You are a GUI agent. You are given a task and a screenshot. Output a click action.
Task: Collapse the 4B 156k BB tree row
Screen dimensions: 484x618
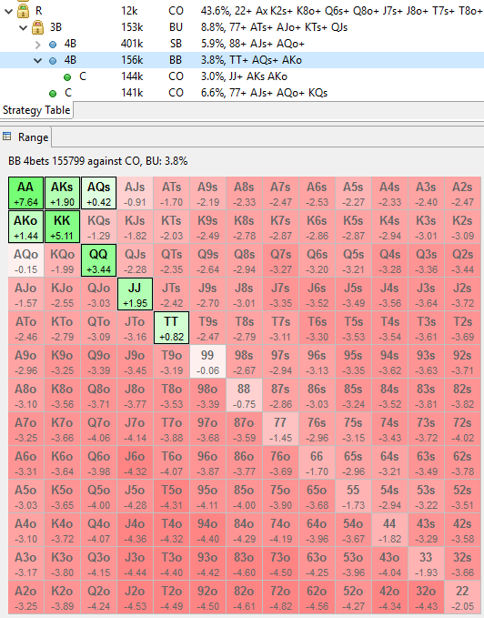38,60
